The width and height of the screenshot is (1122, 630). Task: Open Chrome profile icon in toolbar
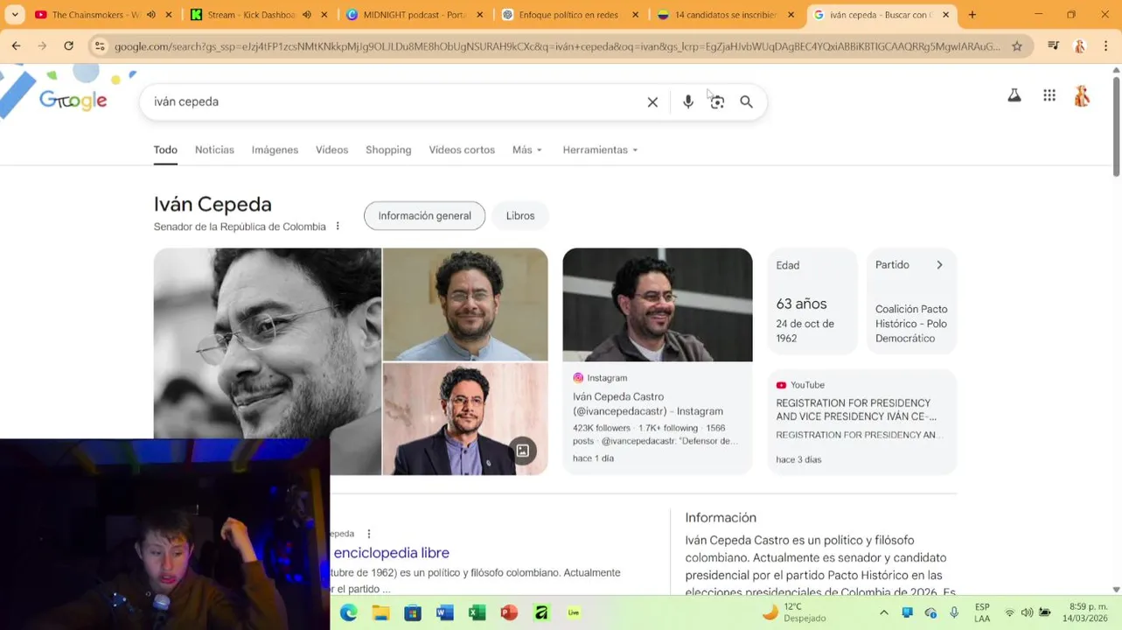point(1080,46)
